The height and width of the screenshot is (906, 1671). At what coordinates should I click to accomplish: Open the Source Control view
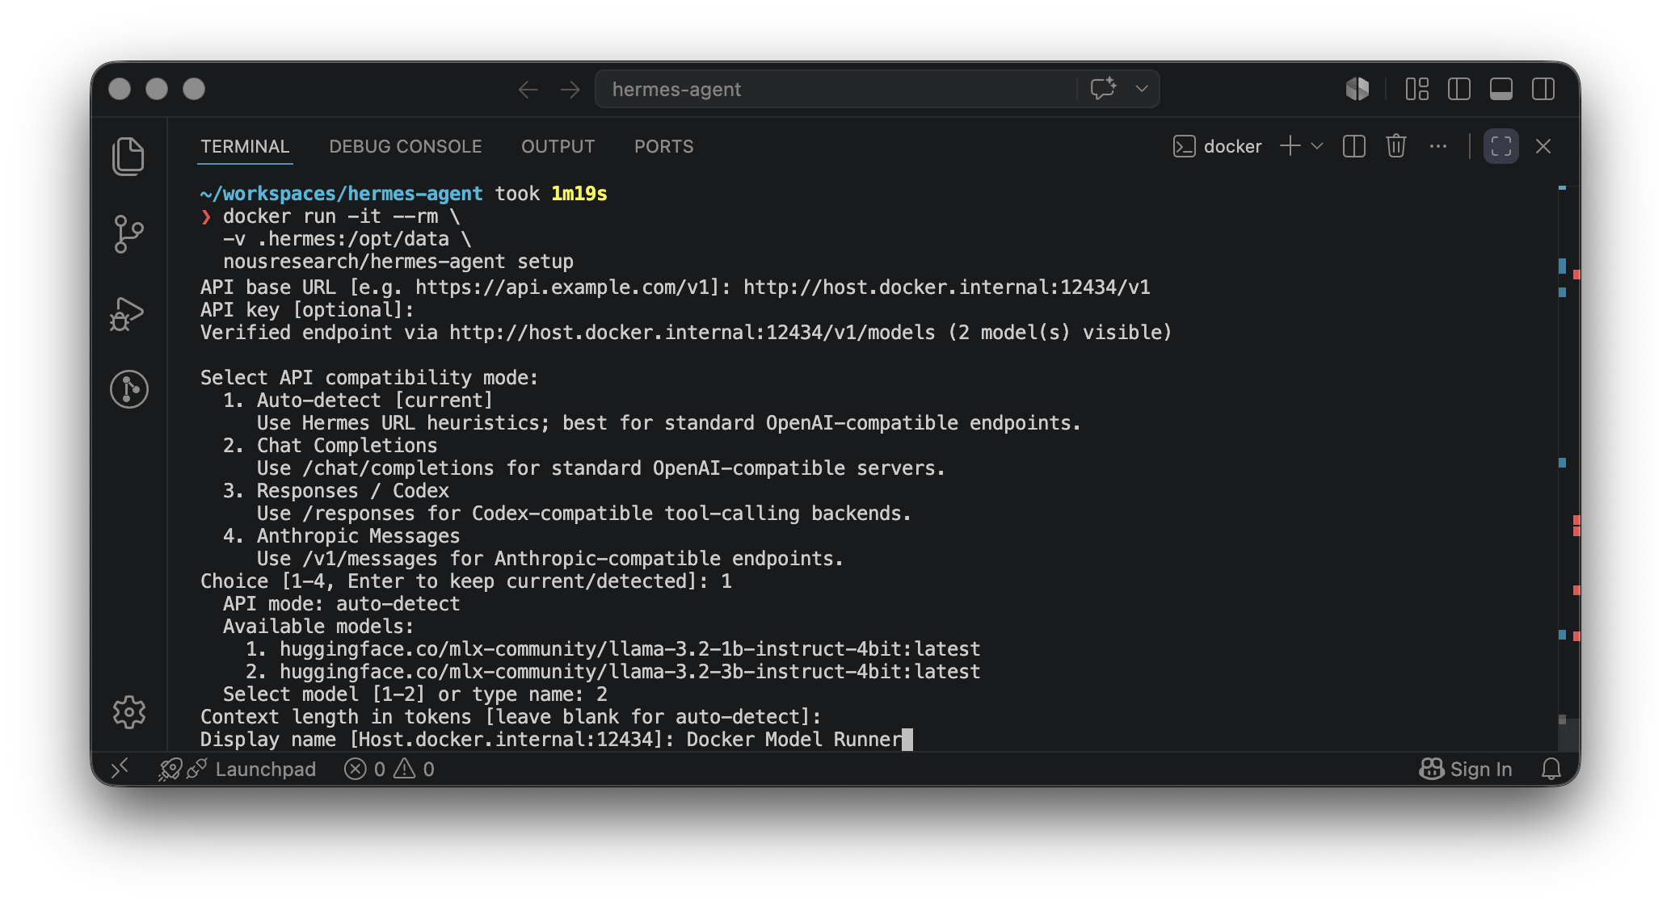[x=128, y=234]
